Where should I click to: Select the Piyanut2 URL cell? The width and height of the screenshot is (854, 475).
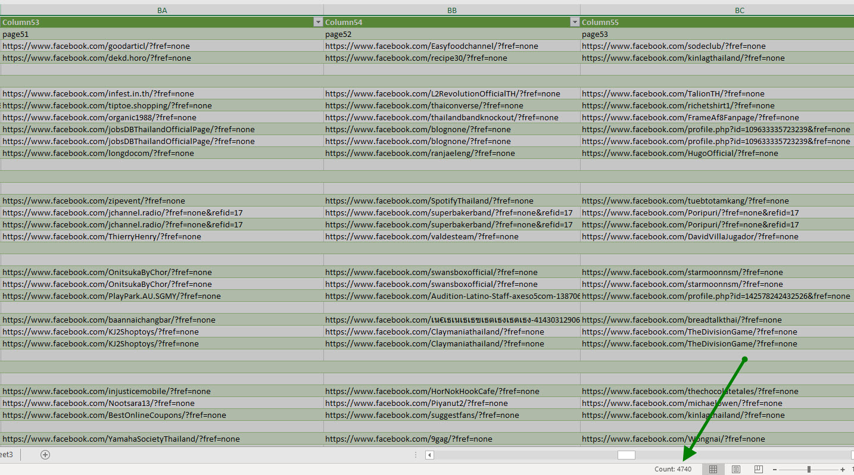[452, 403]
